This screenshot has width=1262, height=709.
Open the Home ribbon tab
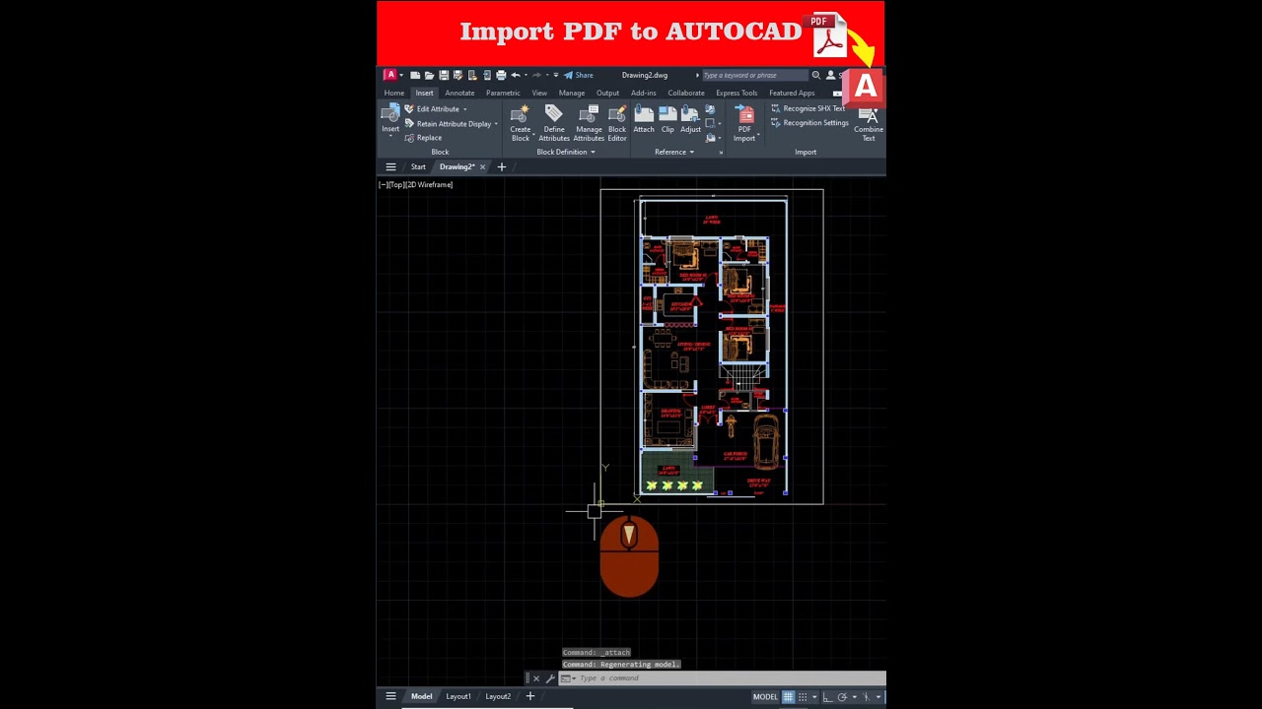click(x=394, y=93)
